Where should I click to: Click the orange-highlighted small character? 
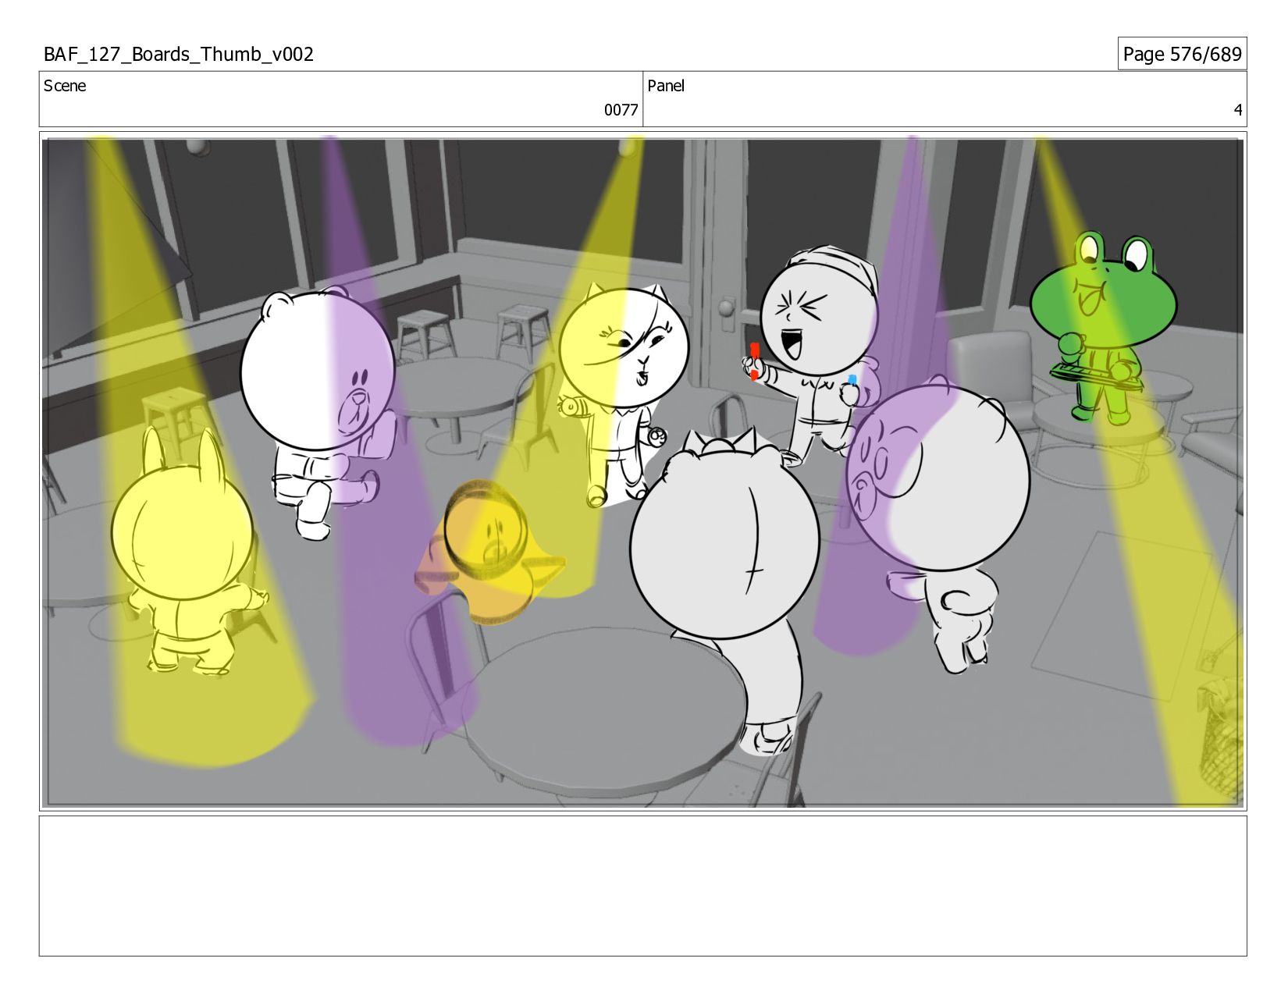coord(489,553)
